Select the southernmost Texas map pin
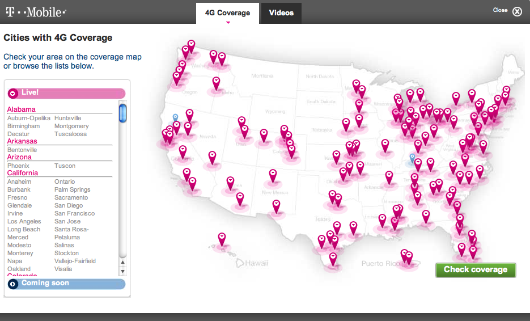 (333, 257)
